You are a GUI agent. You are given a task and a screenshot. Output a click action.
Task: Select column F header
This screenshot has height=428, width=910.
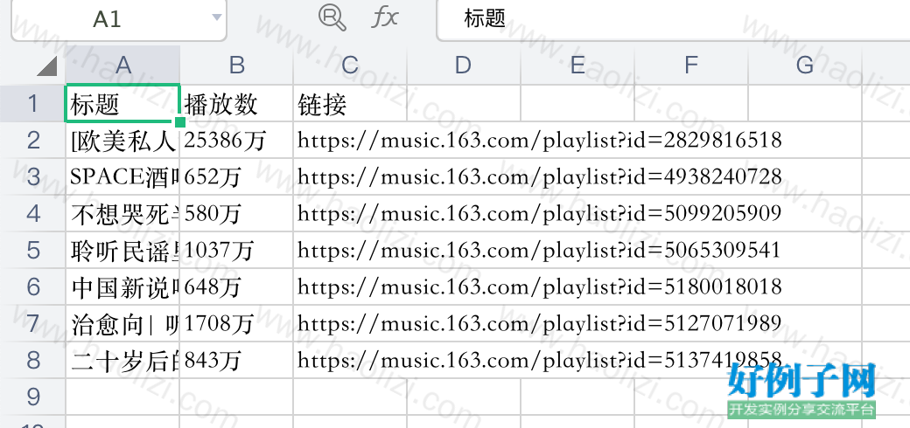click(x=691, y=66)
